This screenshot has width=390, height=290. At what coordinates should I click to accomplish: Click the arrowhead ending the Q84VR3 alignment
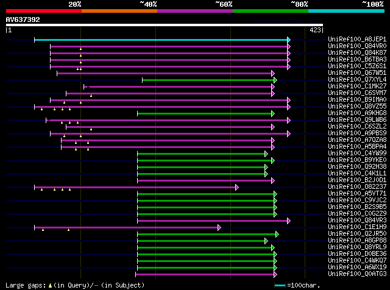pyautogui.click(x=289, y=221)
